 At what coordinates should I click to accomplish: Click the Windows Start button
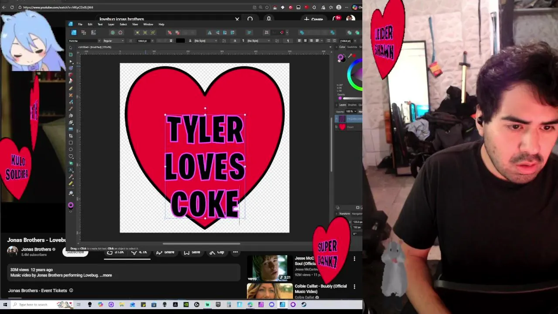coord(5,304)
